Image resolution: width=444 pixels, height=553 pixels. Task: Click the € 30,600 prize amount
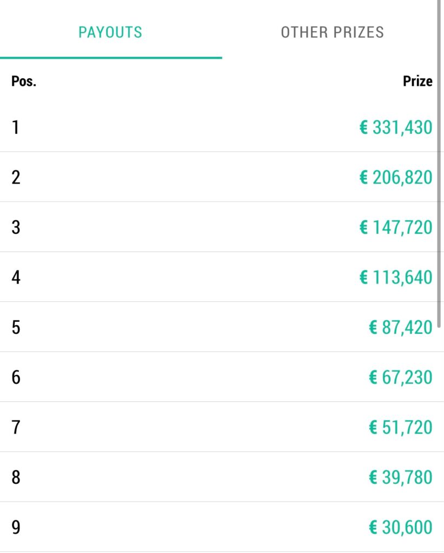401,528
